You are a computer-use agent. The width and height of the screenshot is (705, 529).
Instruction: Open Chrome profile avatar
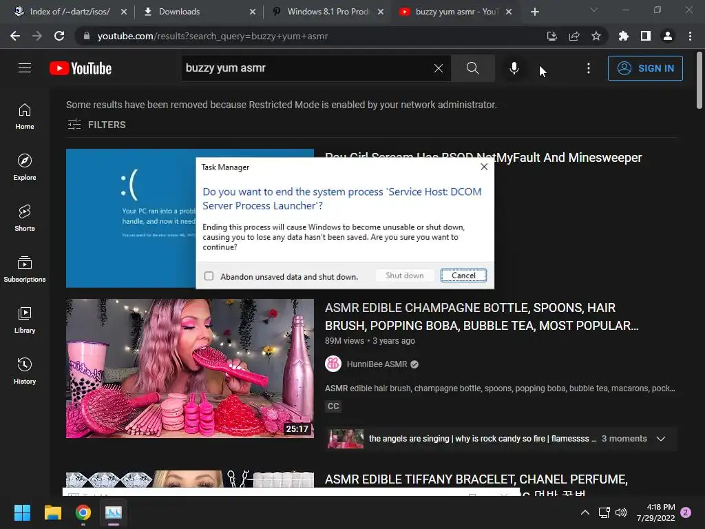coord(668,36)
